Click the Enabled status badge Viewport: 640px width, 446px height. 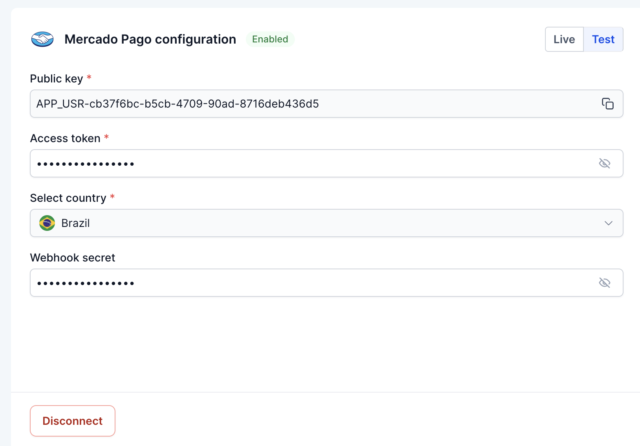click(270, 39)
